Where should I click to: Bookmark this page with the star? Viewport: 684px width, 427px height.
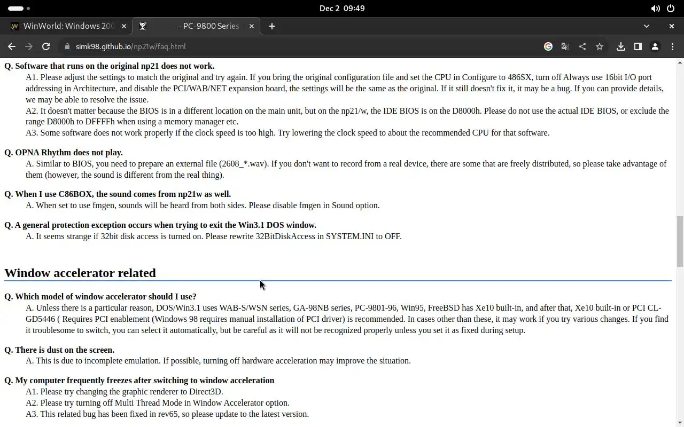tap(600, 46)
